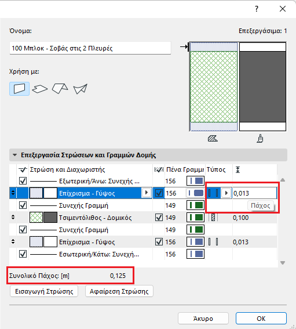Collapse the Επεξεργασία Στρώσεων και Γραμμών Δομής panel
296x329 pixels.
14,155
